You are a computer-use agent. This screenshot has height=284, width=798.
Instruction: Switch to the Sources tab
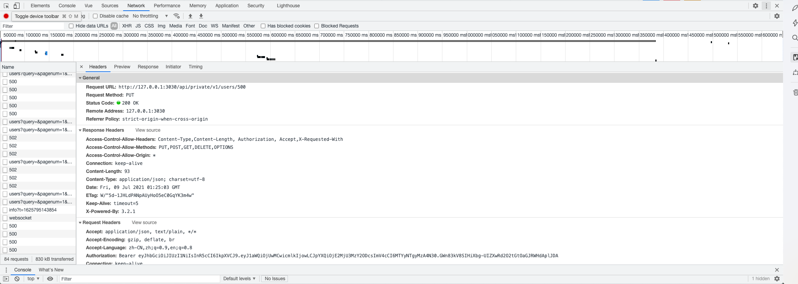[x=110, y=6]
